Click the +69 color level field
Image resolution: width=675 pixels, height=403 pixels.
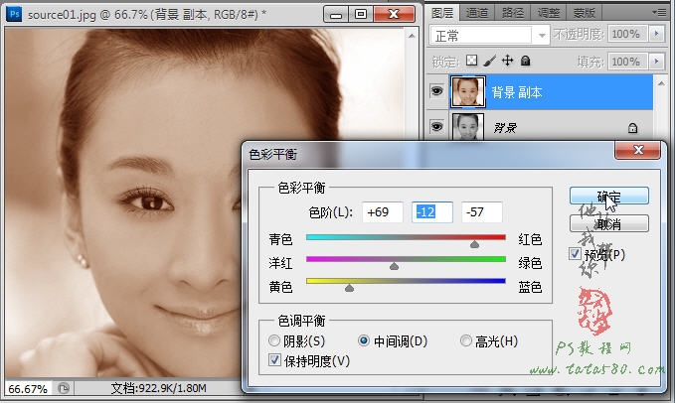pos(383,211)
